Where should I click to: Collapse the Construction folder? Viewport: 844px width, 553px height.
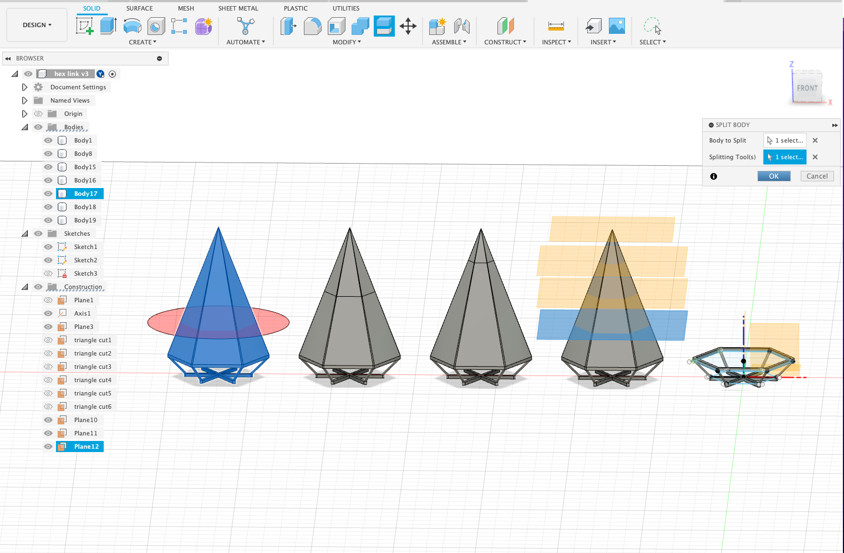pyautogui.click(x=24, y=287)
